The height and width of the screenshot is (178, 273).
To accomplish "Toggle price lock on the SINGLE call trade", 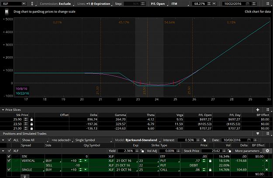I will point(210,170).
